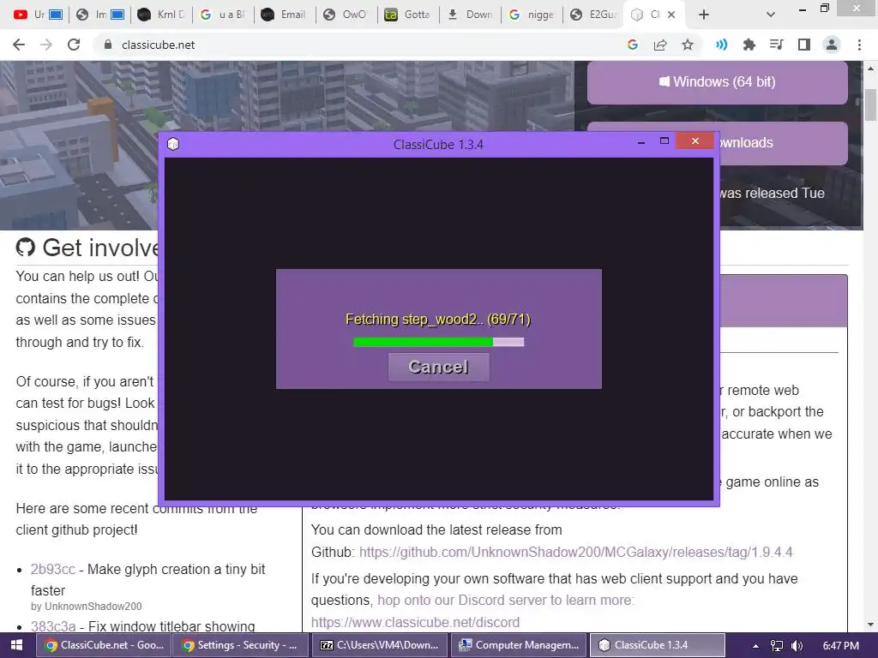
Task: Switch to the 'Krnl' tab
Action: [x=161, y=15]
